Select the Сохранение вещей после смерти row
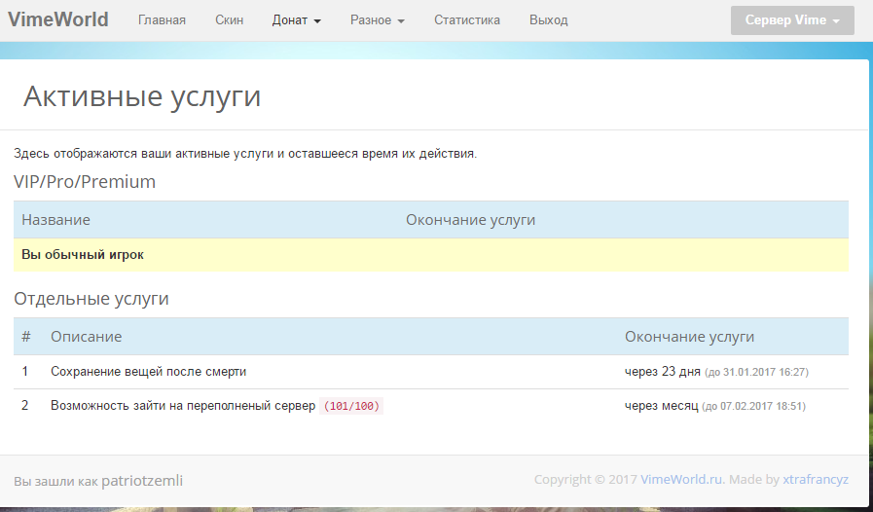The image size is (873, 512). pyautogui.click(x=148, y=372)
